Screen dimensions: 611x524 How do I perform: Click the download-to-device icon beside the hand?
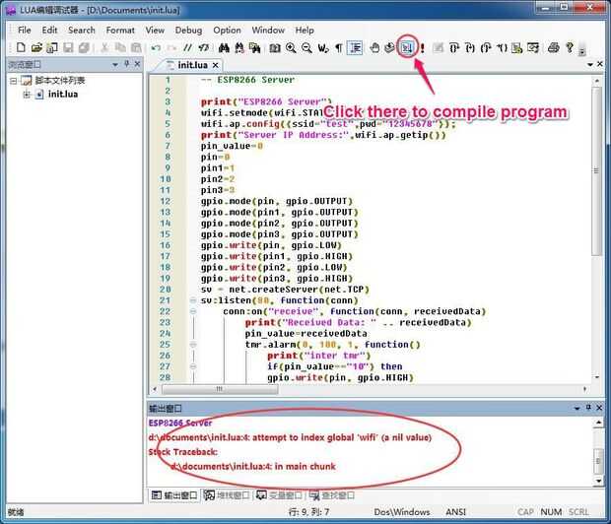[x=389, y=48]
